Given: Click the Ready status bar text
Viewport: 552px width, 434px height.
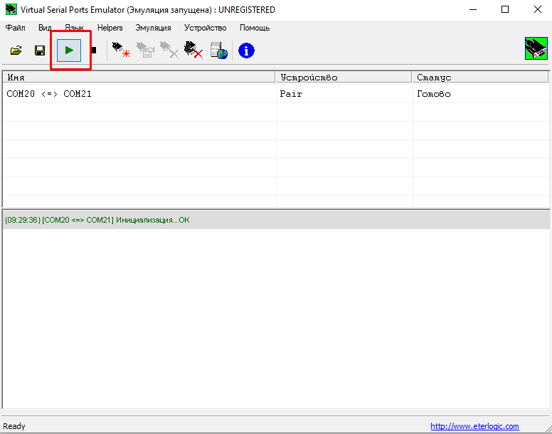Looking at the screenshot, I should (14, 426).
